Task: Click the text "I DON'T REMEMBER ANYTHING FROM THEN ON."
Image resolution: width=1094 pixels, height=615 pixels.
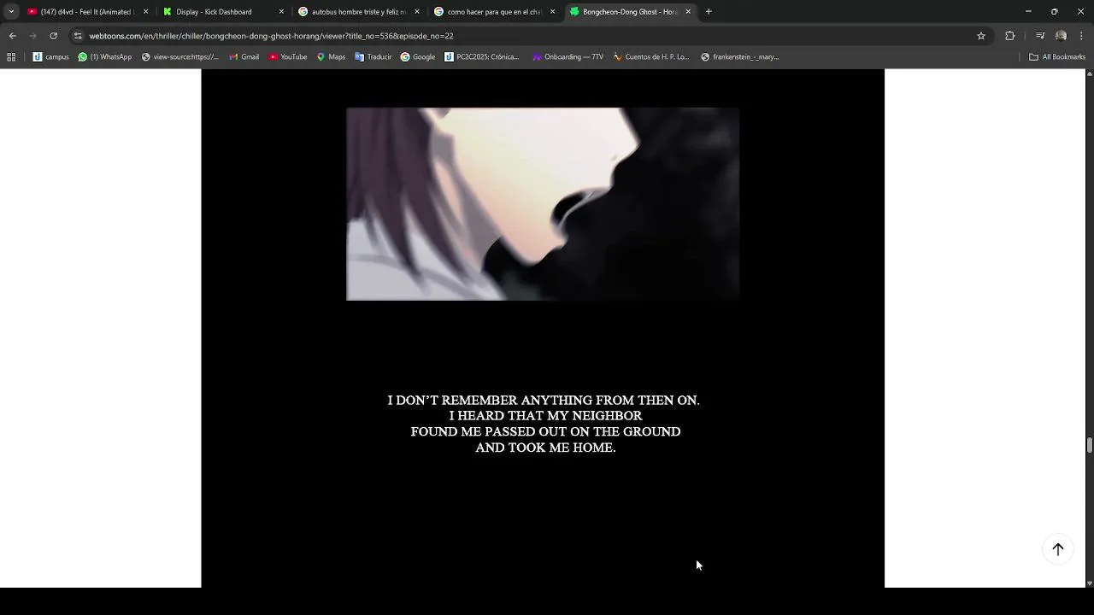Action: pyautogui.click(x=544, y=401)
